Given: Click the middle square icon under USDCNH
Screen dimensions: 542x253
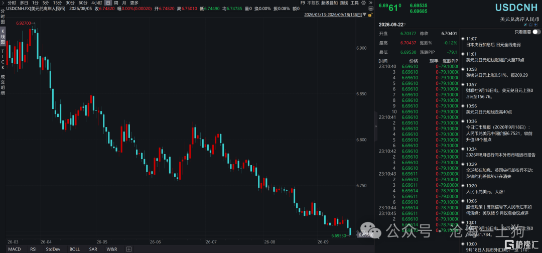Looking at the screenshot, I should (530, 25).
